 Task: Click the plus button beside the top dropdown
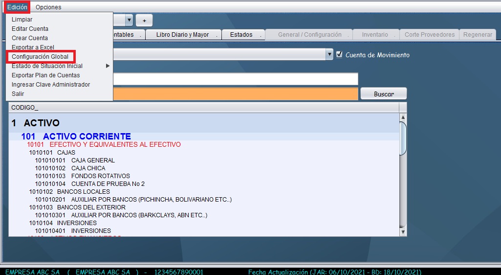pos(144,20)
